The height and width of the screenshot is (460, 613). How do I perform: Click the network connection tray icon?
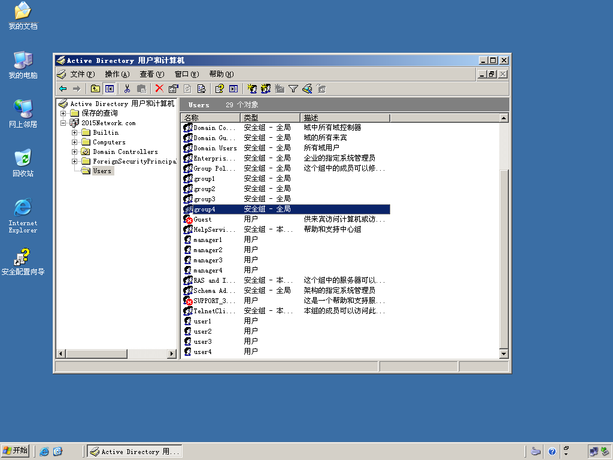pos(594,452)
